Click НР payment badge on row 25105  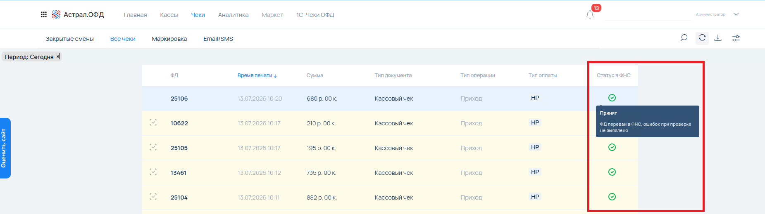coord(535,147)
